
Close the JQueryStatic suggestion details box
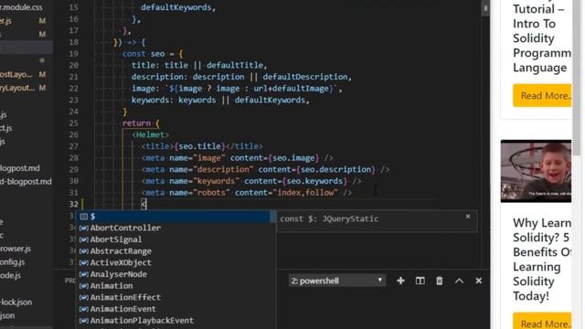coord(468,217)
